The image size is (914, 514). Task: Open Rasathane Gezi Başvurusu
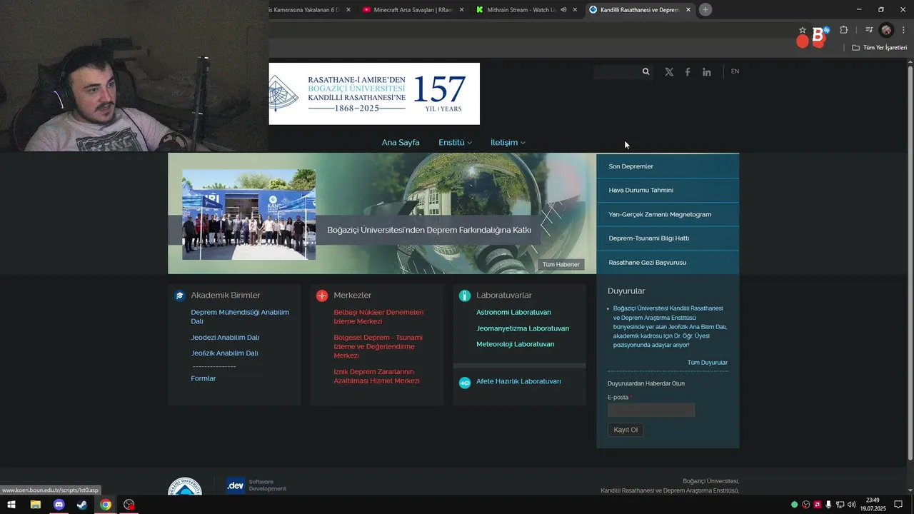[668, 263]
